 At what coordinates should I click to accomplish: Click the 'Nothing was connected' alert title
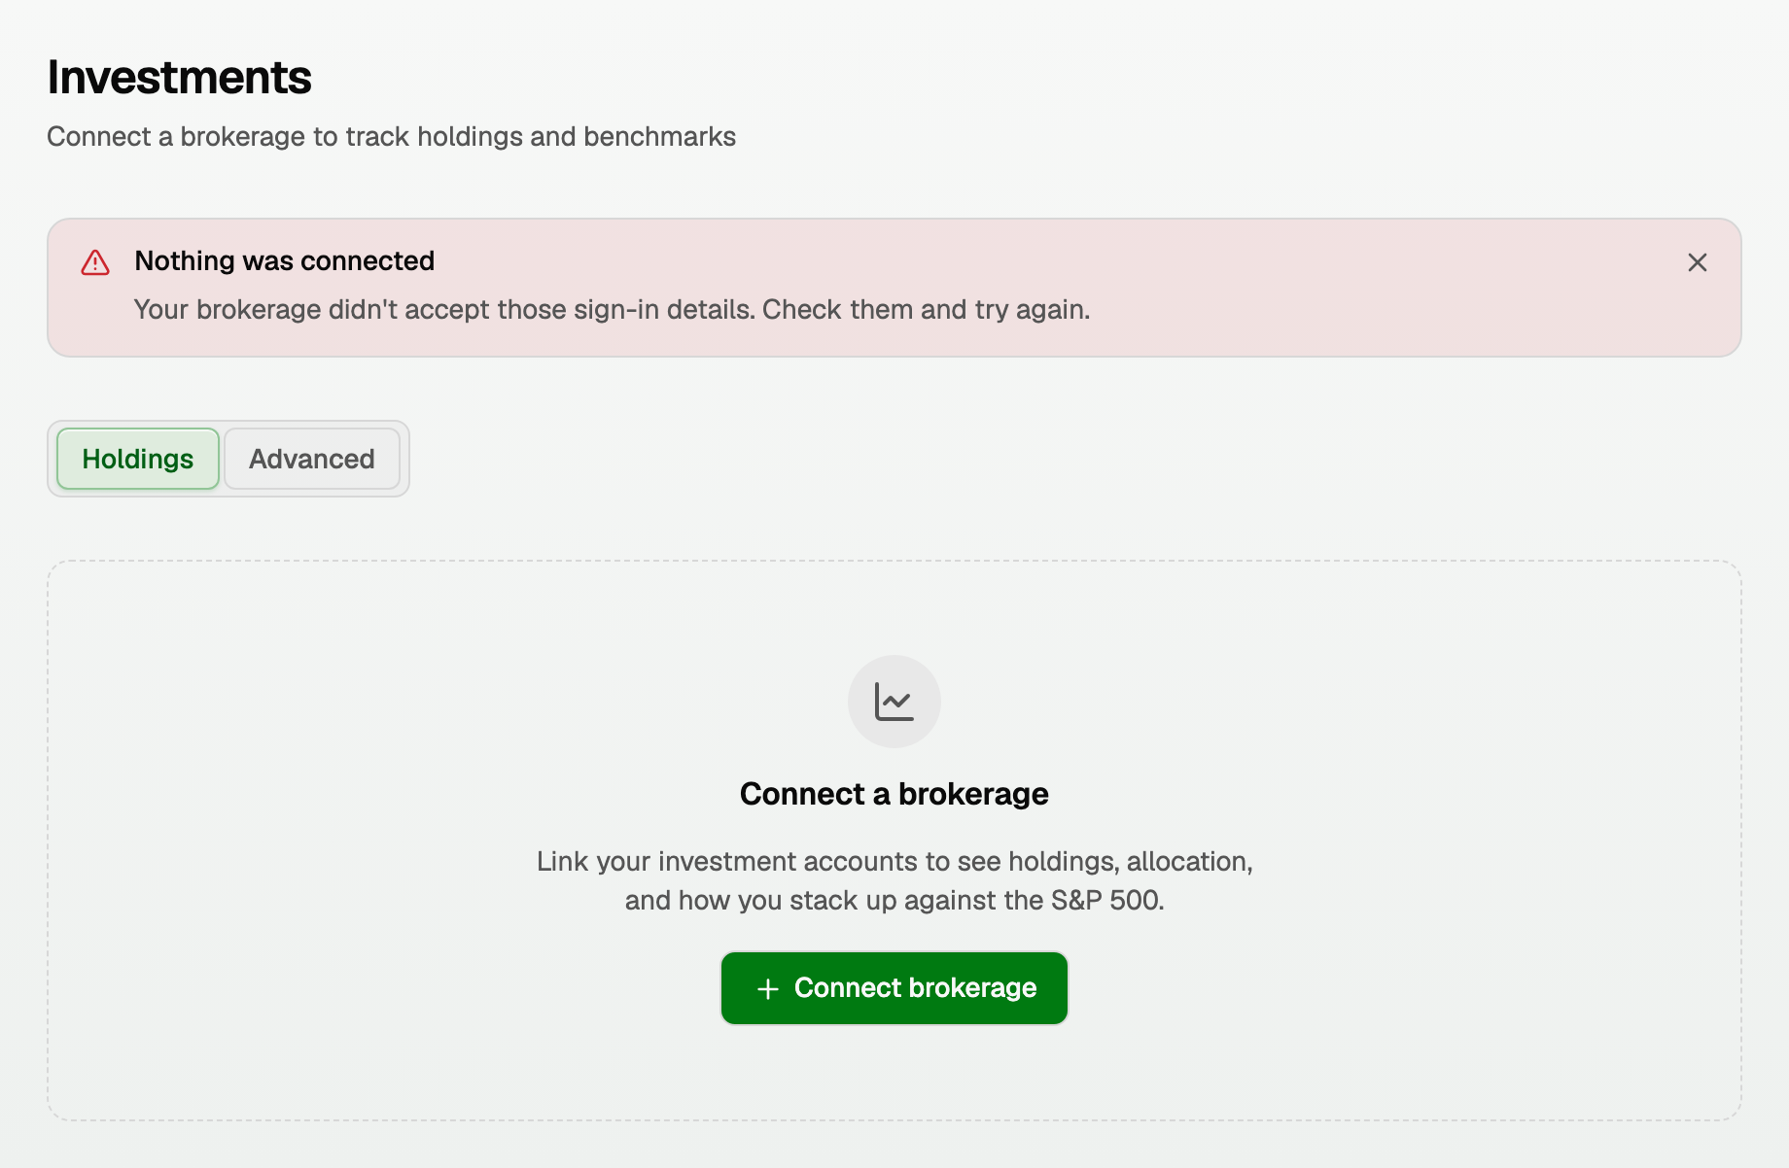pyautogui.click(x=284, y=260)
